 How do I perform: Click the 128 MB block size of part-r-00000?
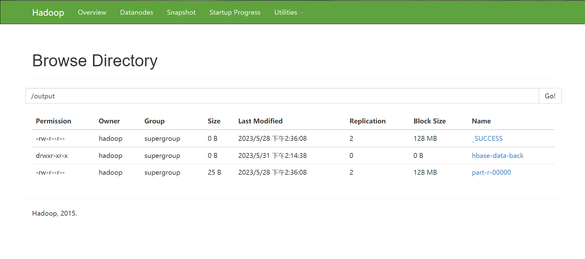(x=425, y=172)
